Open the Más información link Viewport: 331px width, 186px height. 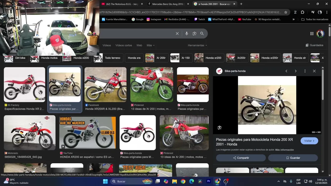point(284,150)
